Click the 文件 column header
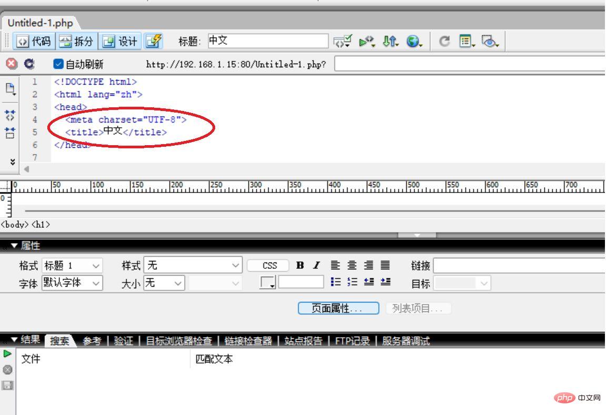Screen dimensions: 606x415 pos(31,359)
